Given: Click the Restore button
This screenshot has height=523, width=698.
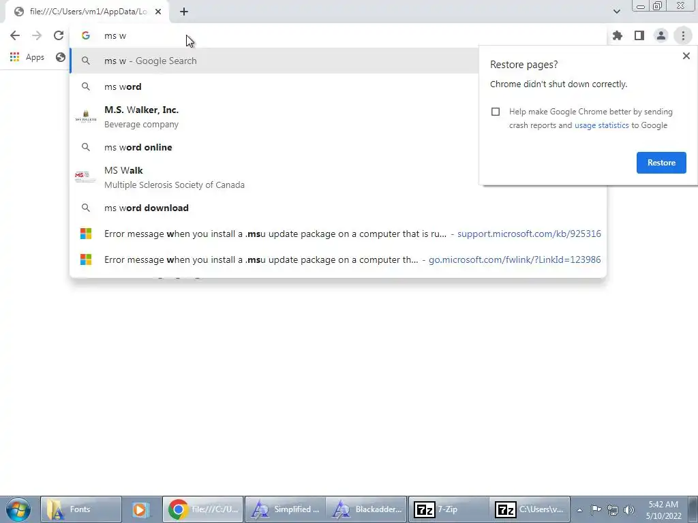Looking at the screenshot, I should point(661,163).
